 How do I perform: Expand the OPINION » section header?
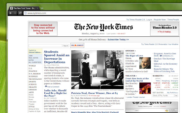[x=131, y=51]
